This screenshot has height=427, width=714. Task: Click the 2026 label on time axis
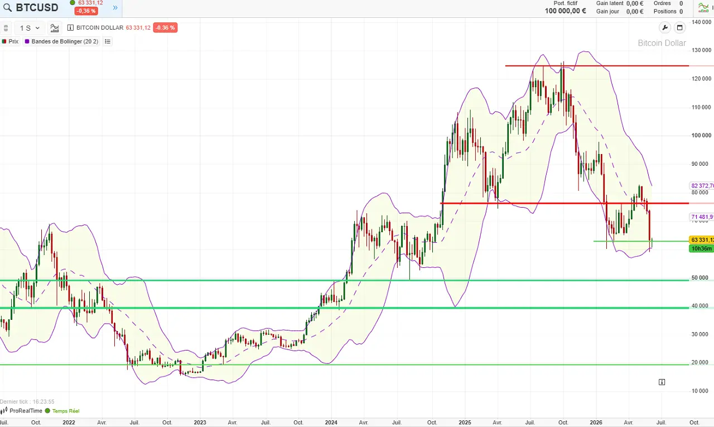point(596,423)
